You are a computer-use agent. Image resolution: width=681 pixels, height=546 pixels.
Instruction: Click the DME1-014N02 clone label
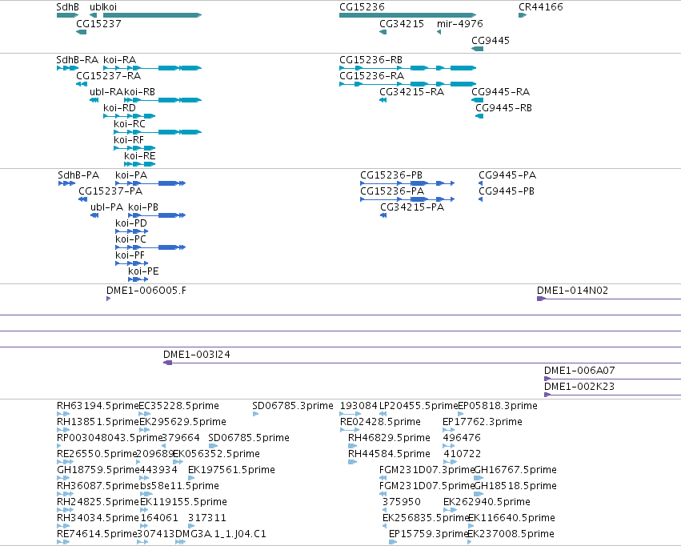572,291
